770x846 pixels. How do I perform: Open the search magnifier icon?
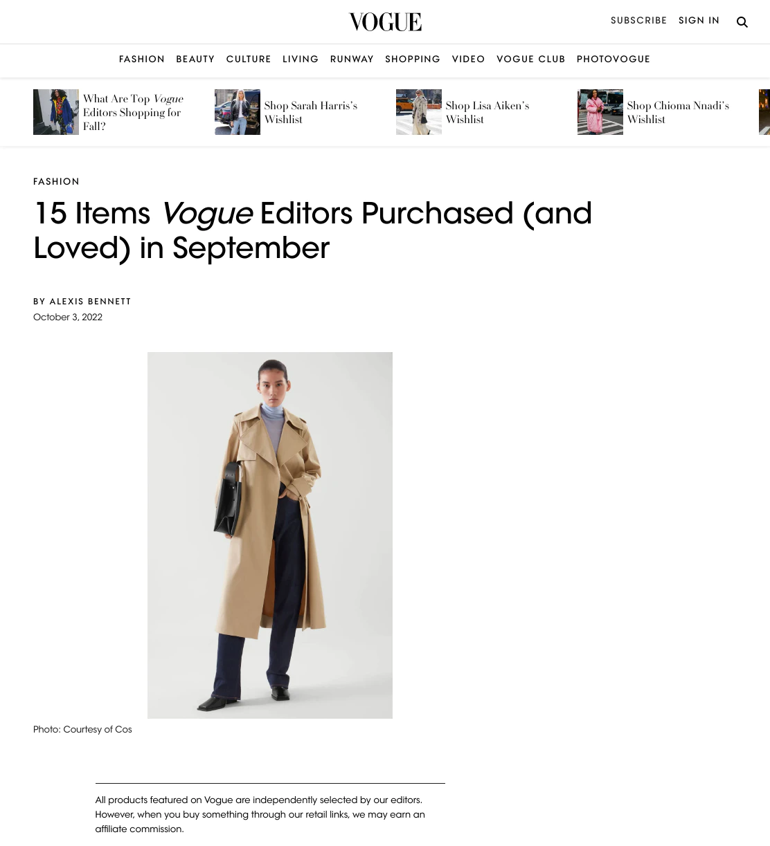742,22
